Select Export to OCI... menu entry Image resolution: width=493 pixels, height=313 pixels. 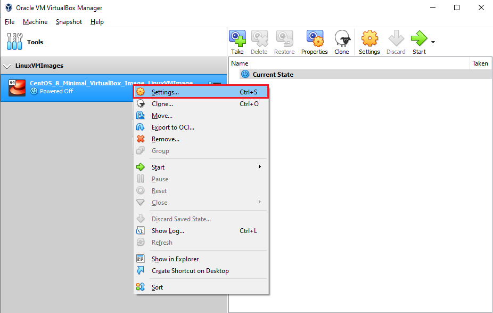tap(201, 127)
